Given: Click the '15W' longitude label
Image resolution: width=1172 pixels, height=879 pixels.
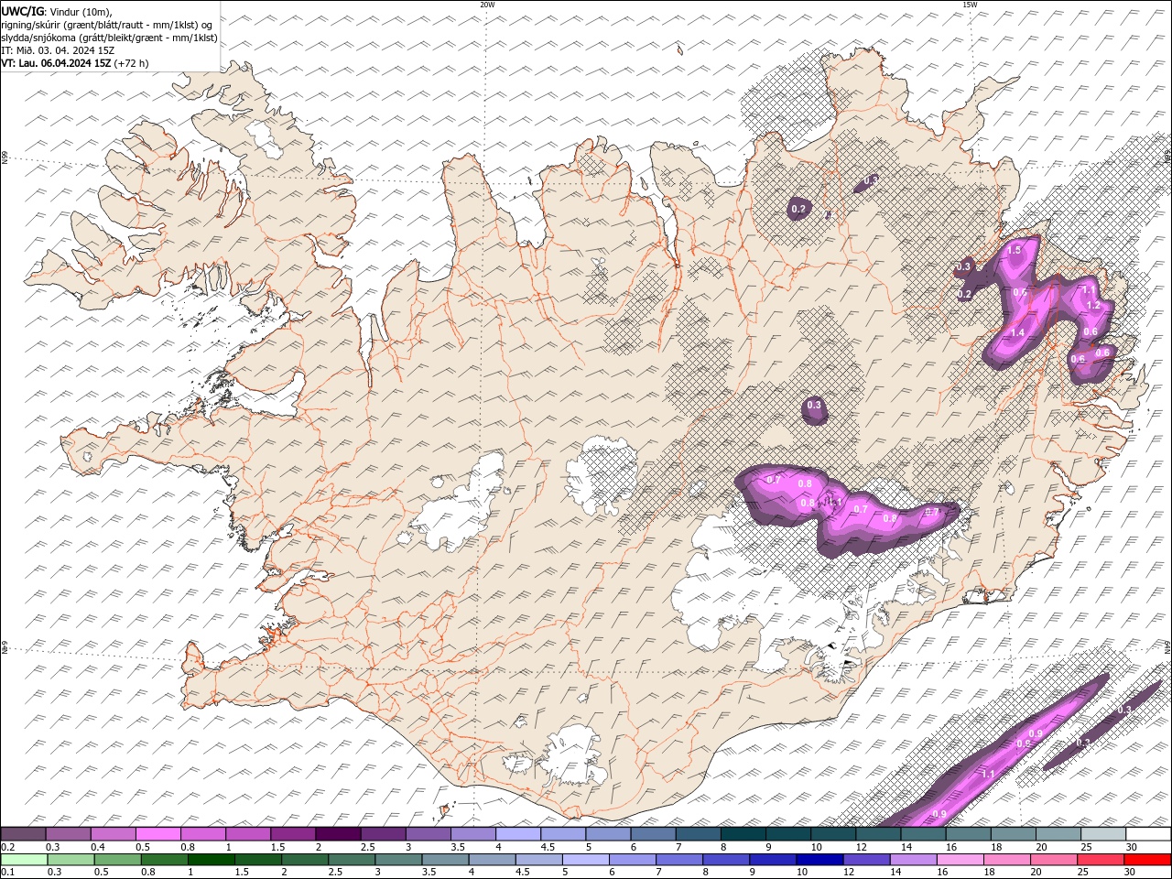Looking at the screenshot, I should 970,5.
